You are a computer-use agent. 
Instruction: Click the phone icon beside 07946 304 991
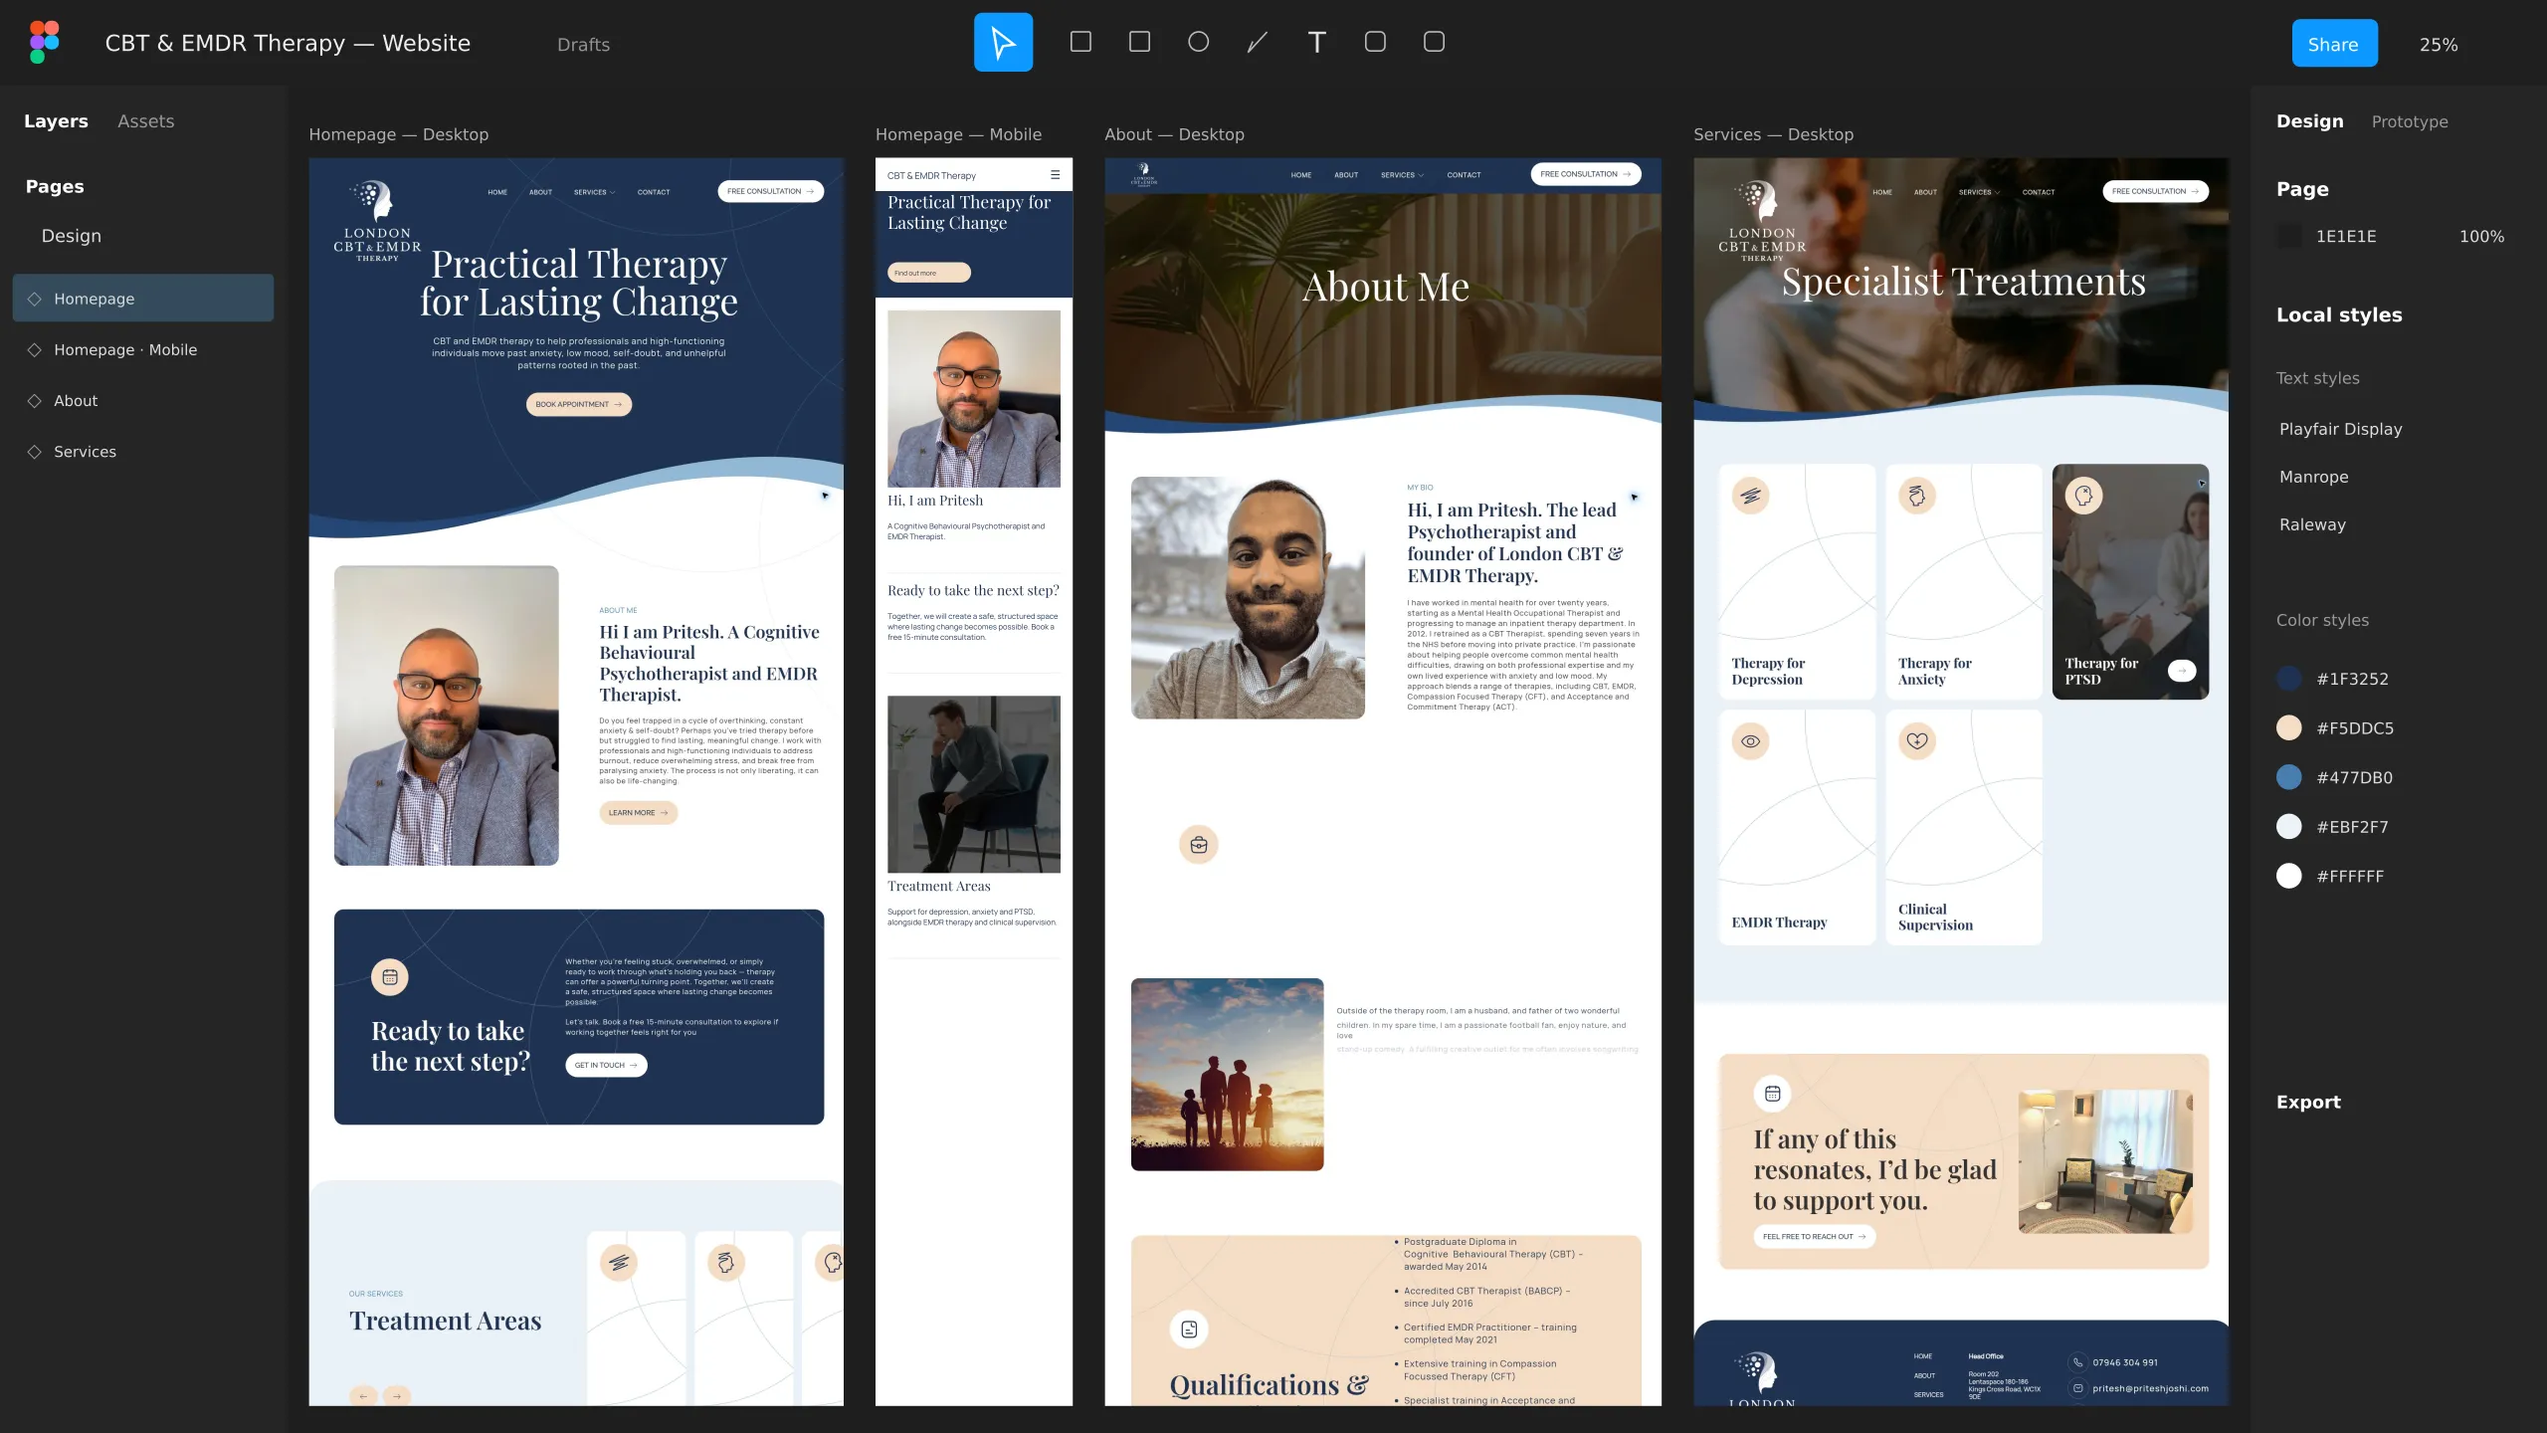2077,1362
